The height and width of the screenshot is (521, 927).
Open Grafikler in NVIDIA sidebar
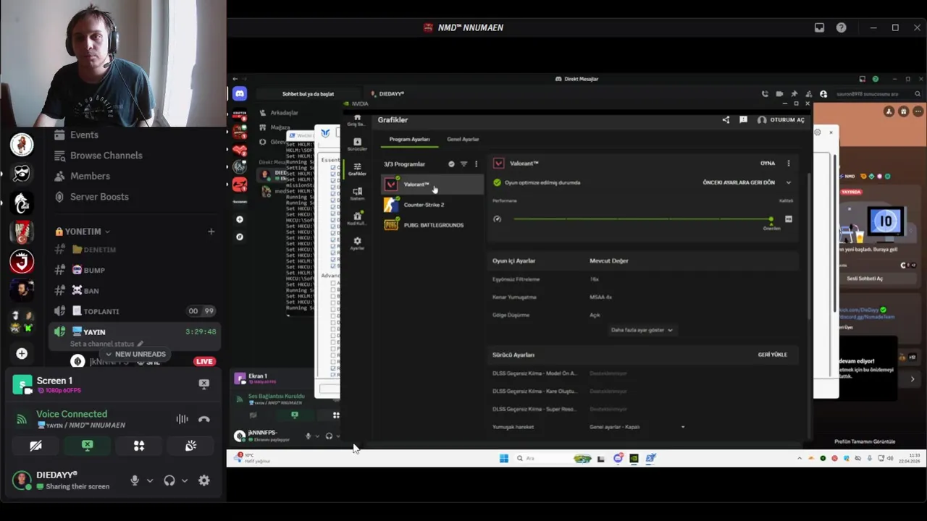tap(357, 169)
